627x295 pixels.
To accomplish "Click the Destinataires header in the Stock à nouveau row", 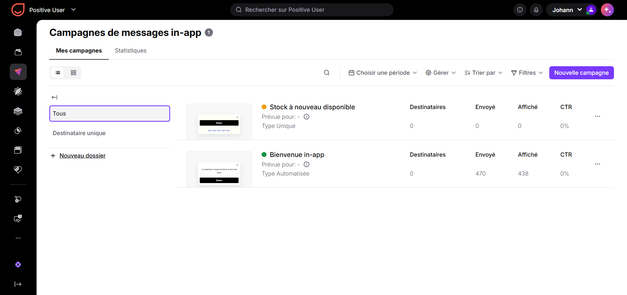I will 427,107.
